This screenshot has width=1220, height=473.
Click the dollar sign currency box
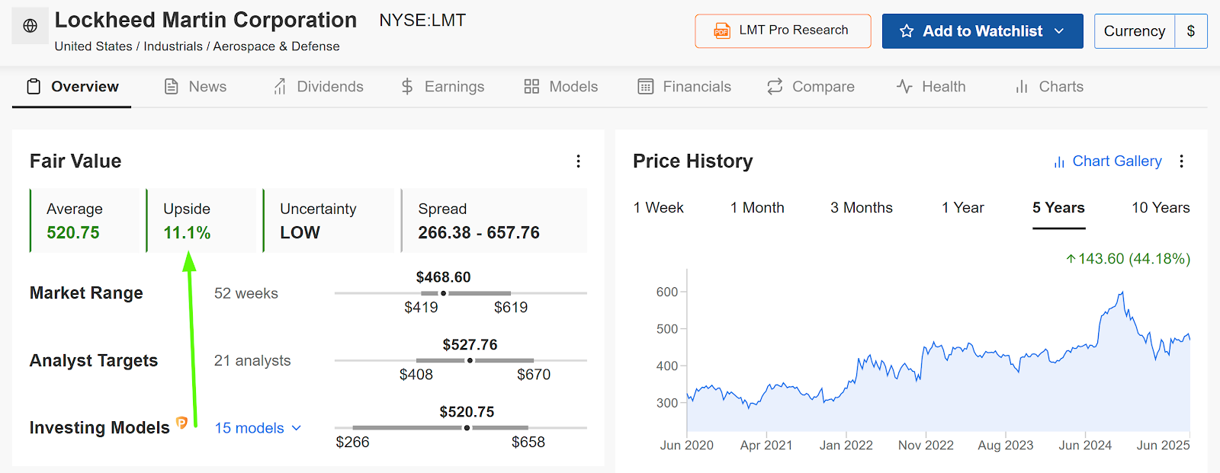1191,31
